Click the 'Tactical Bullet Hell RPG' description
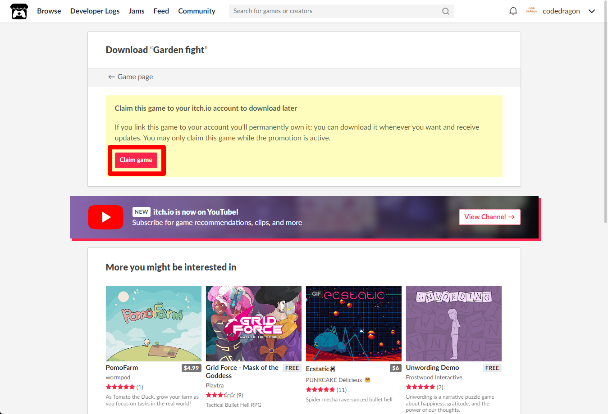Image resolution: width=608 pixels, height=414 pixels. [x=233, y=405]
